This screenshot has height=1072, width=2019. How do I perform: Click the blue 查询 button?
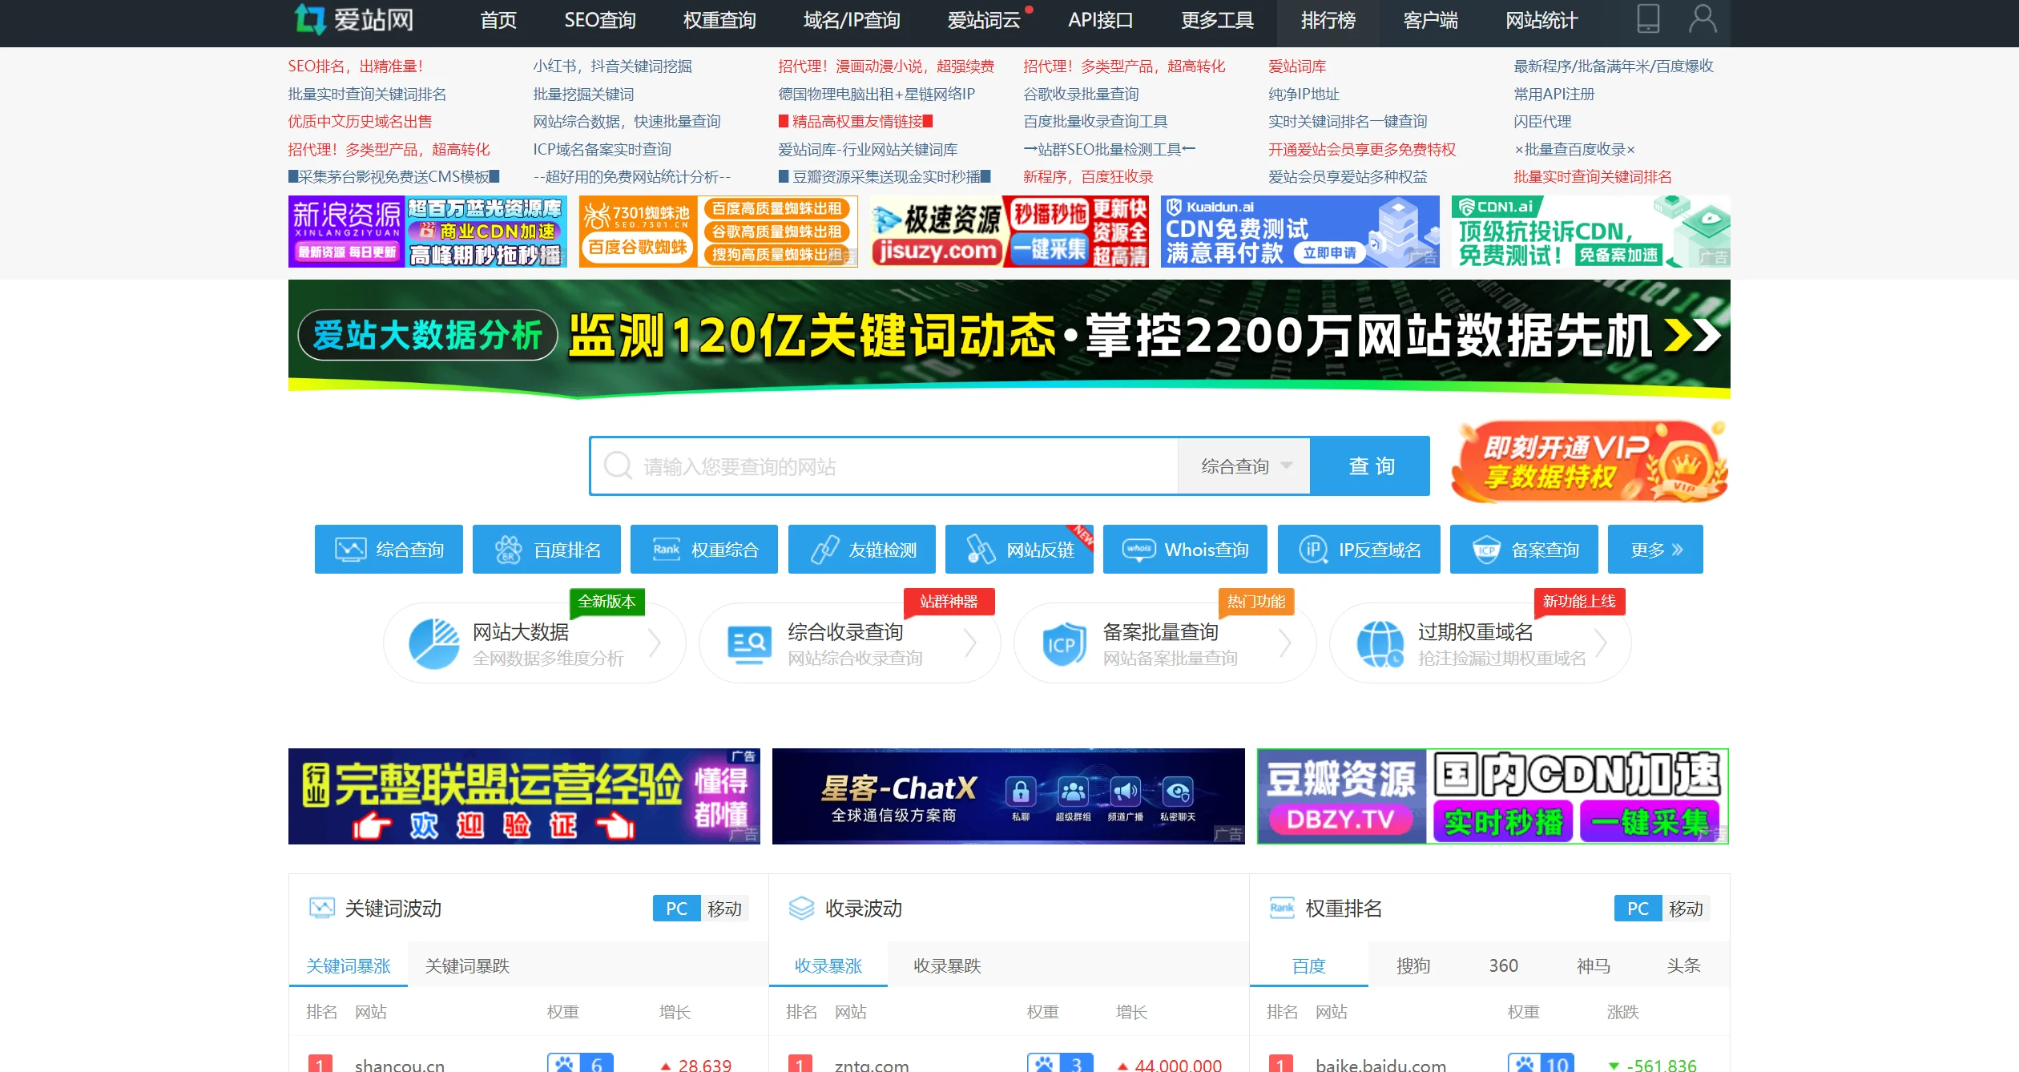pos(1370,466)
